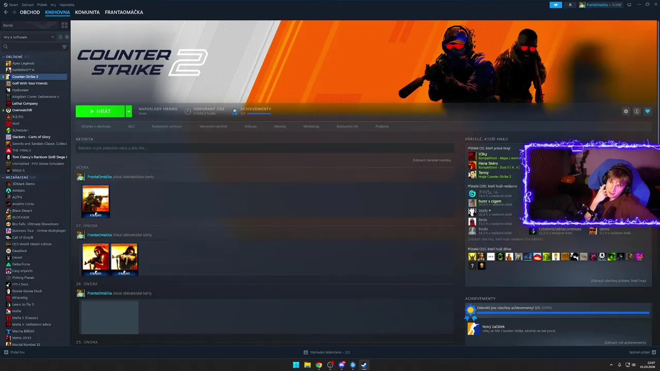The width and height of the screenshot is (660, 371).
Task: Open the notifications bell icon
Action: 570,5
